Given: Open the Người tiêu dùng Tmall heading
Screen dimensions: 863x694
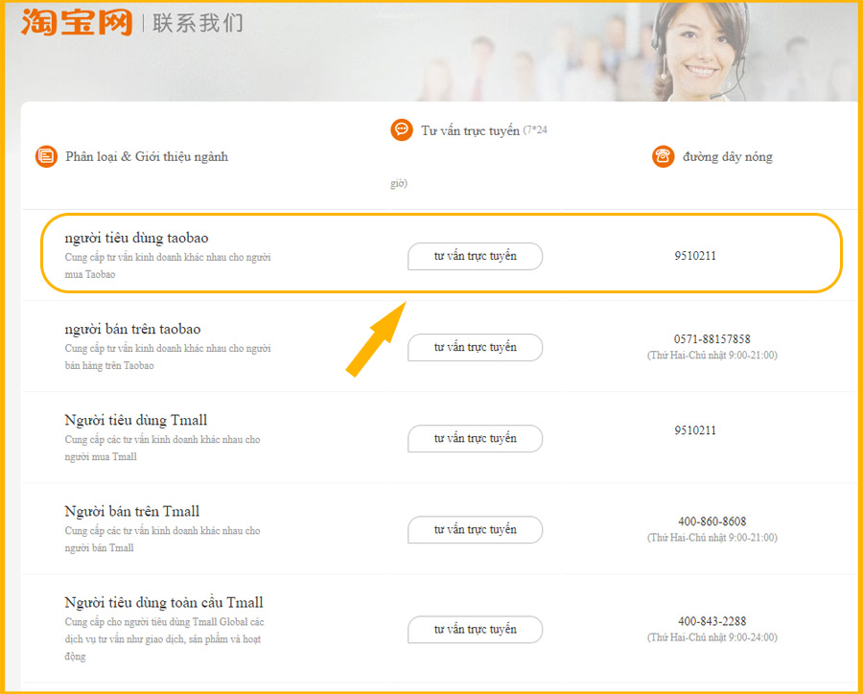Looking at the screenshot, I should click(x=135, y=420).
